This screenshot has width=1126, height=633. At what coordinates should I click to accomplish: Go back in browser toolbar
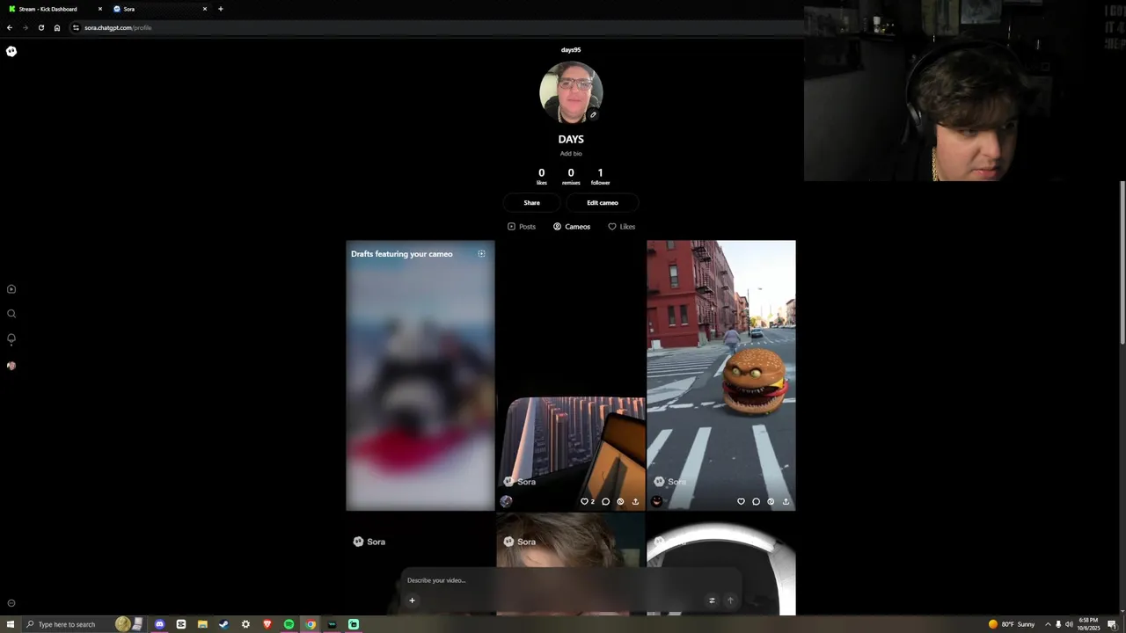pyautogui.click(x=10, y=27)
